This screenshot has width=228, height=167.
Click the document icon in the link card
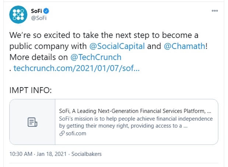[x=32, y=122]
